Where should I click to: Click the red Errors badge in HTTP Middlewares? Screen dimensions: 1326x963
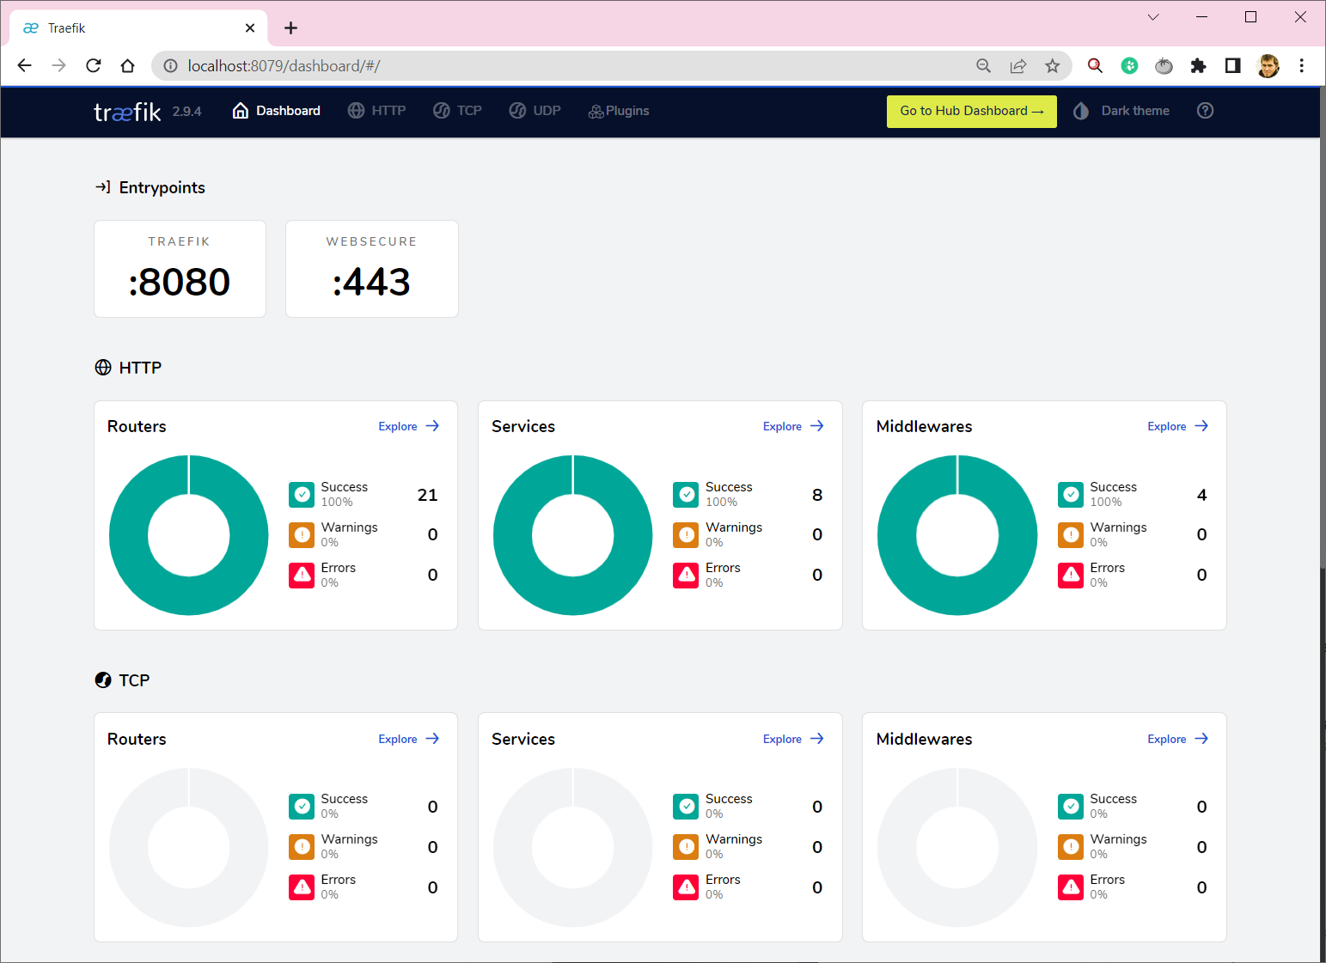pyautogui.click(x=1070, y=575)
